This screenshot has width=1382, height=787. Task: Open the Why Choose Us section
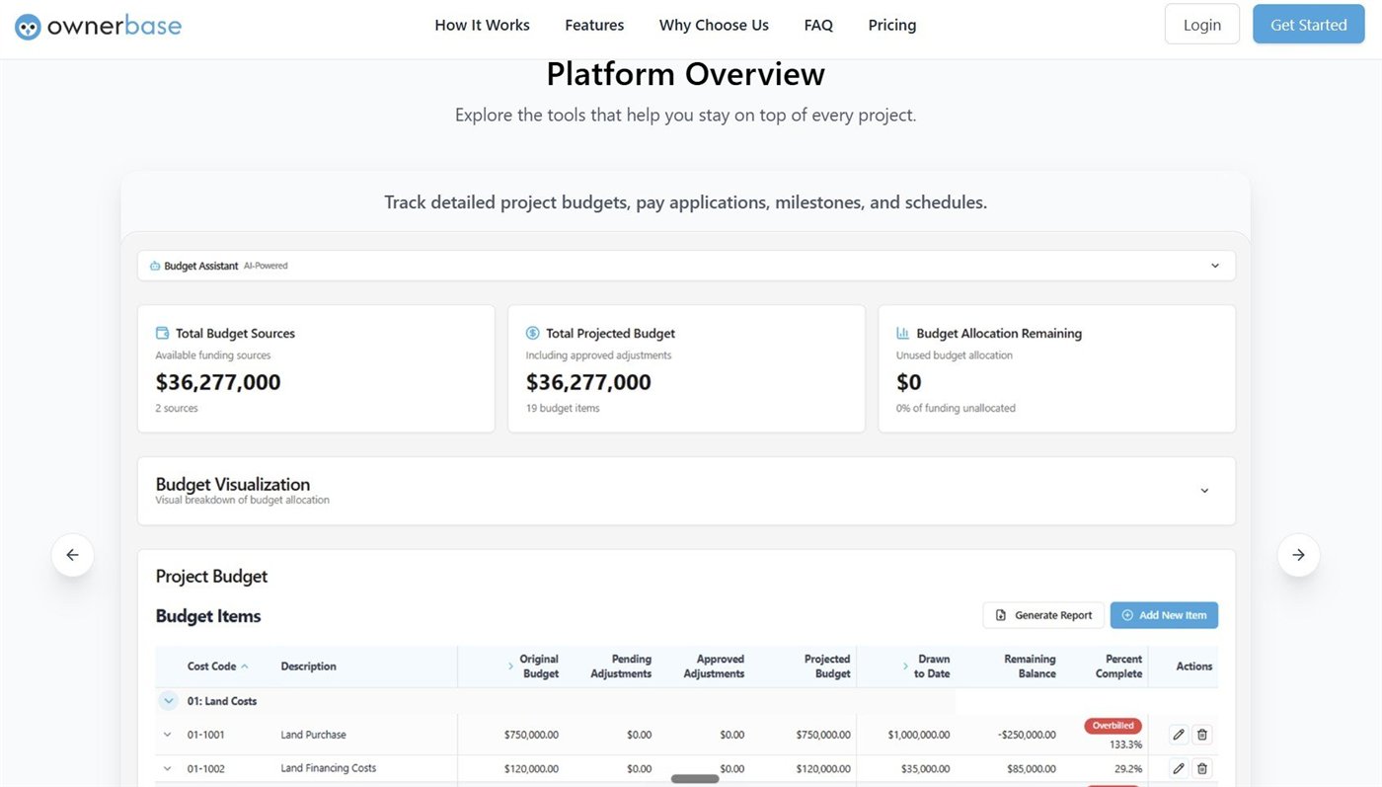[714, 26]
